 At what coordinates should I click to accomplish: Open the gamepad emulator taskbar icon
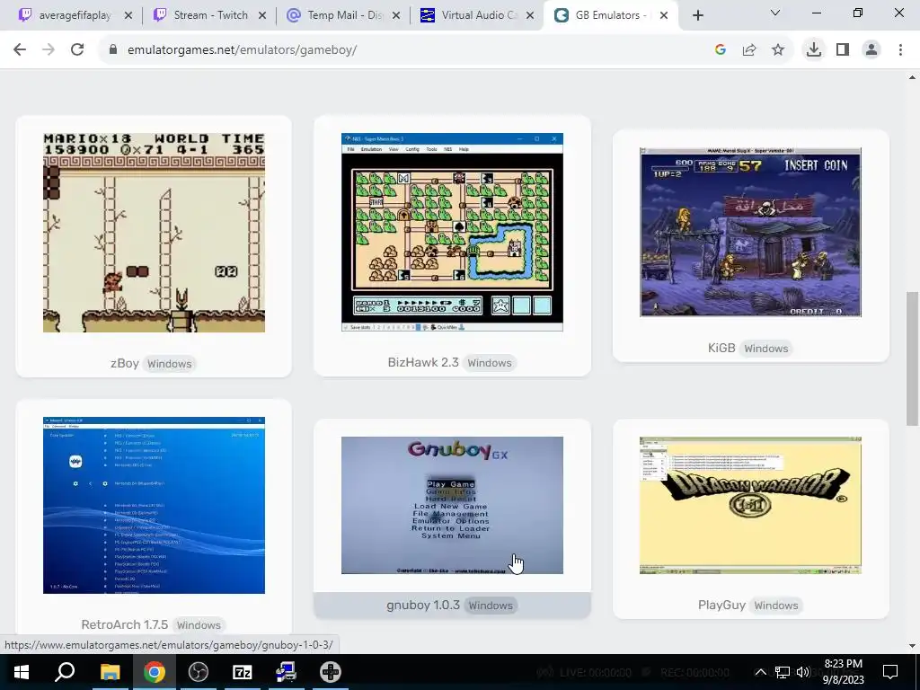click(331, 672)
